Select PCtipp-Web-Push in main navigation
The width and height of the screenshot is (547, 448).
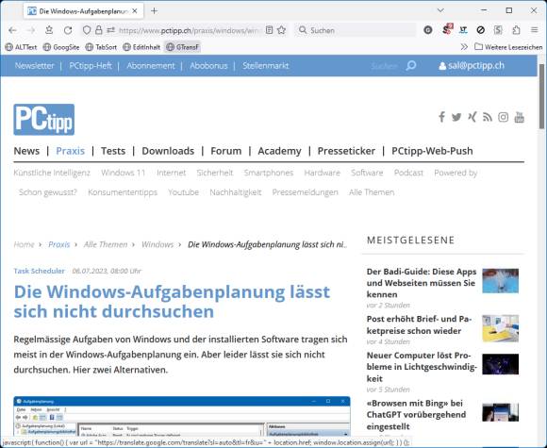(x=432, y=151)
